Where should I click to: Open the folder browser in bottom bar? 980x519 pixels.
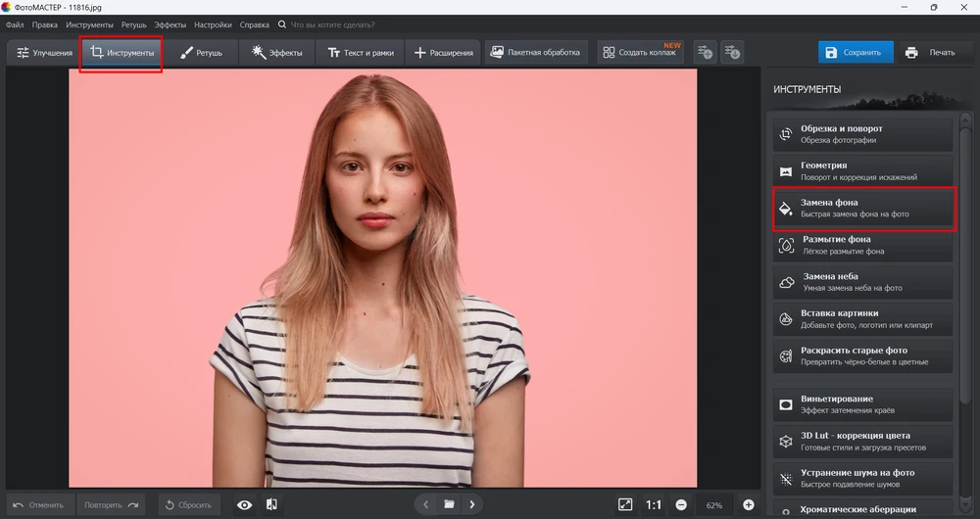(449, 505)
